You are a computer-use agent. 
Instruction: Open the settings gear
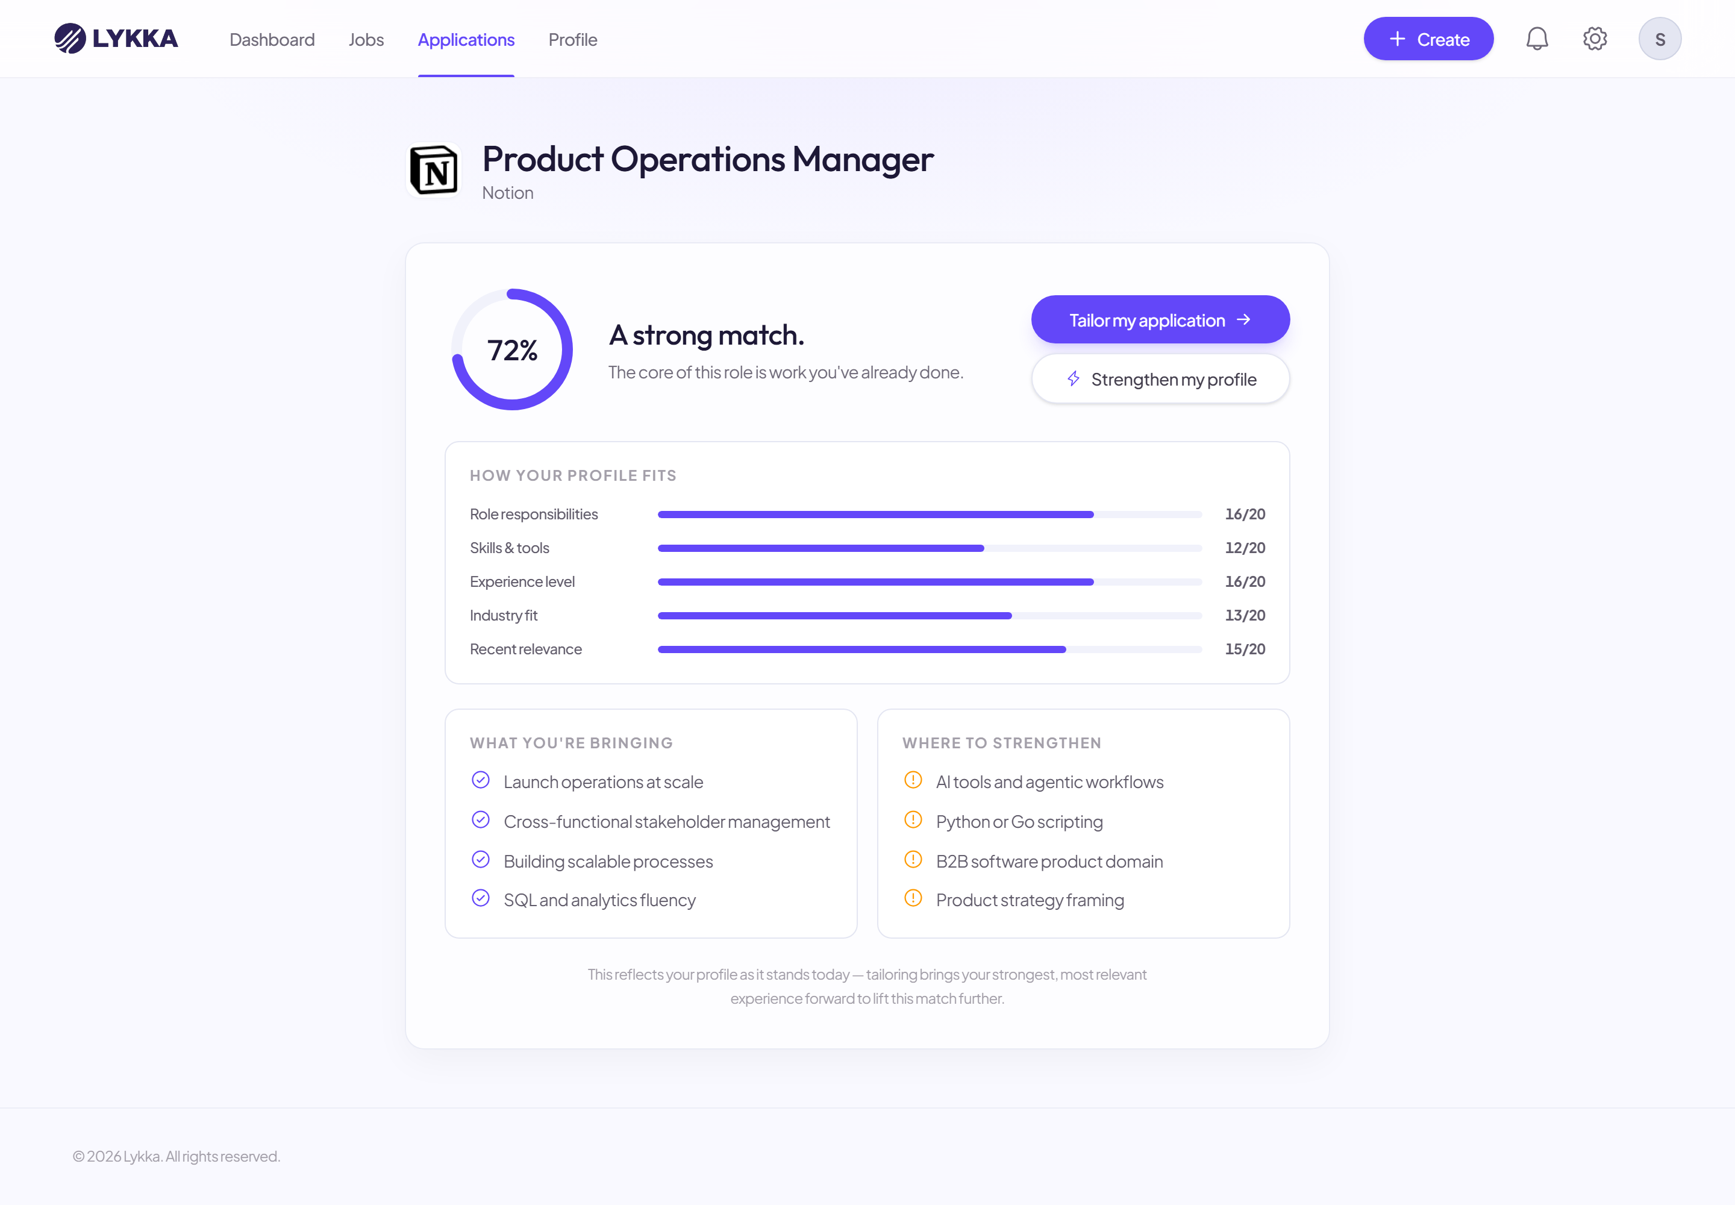pos(1595,39)
